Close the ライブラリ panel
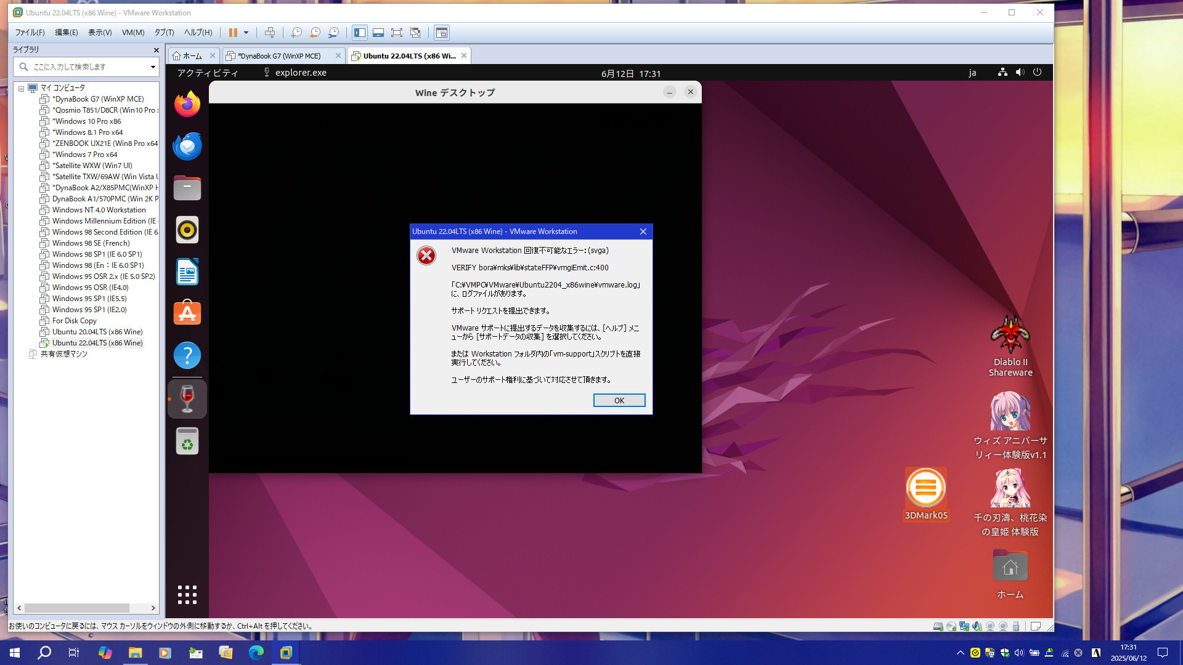The image size is (1183, 665). 156,50
